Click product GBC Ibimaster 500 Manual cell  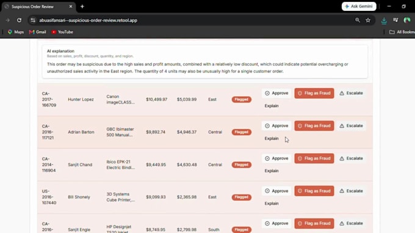click(x=120, y=132)
